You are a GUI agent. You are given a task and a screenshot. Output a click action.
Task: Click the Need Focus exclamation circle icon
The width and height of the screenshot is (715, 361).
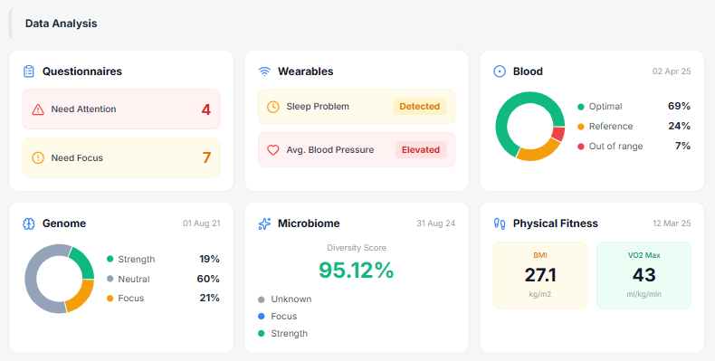[x=38, y=158]
